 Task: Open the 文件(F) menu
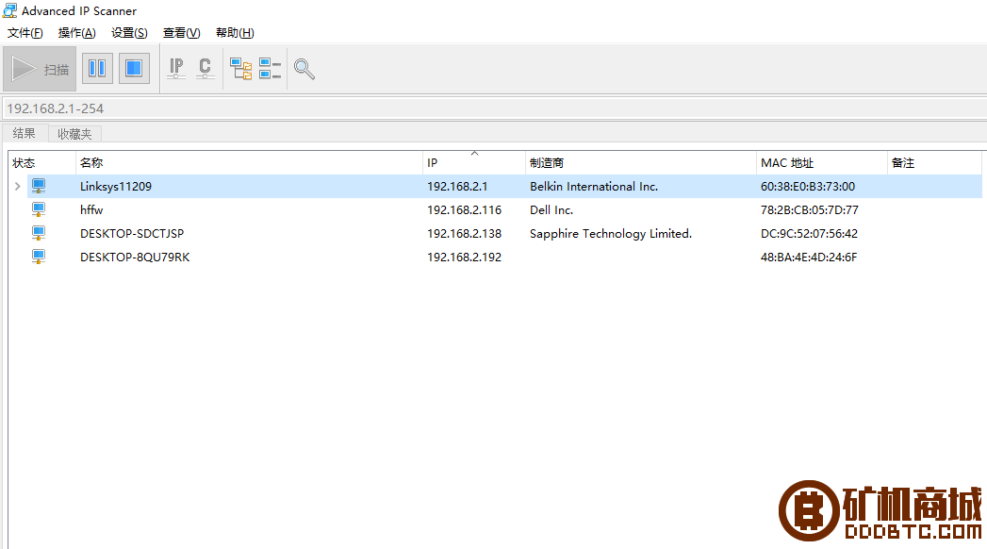(x=25, y=33)
